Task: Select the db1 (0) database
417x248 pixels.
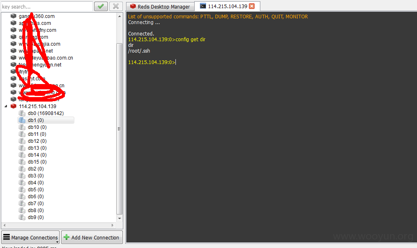Action: point(36,120)
